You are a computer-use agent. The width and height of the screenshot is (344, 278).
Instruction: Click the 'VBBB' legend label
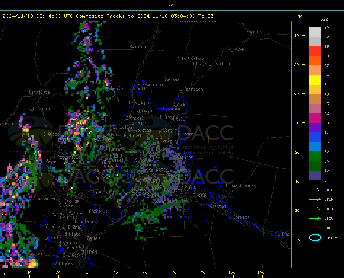(x=329, y=228)
